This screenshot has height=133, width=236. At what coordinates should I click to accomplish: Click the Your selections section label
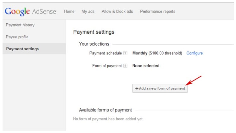click(94, 44)
